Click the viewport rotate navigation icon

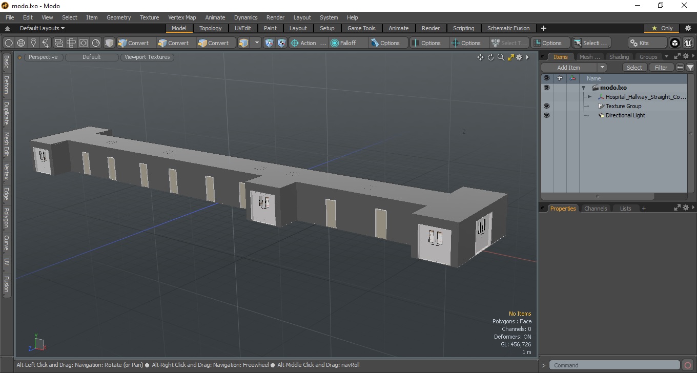point(490,57)
